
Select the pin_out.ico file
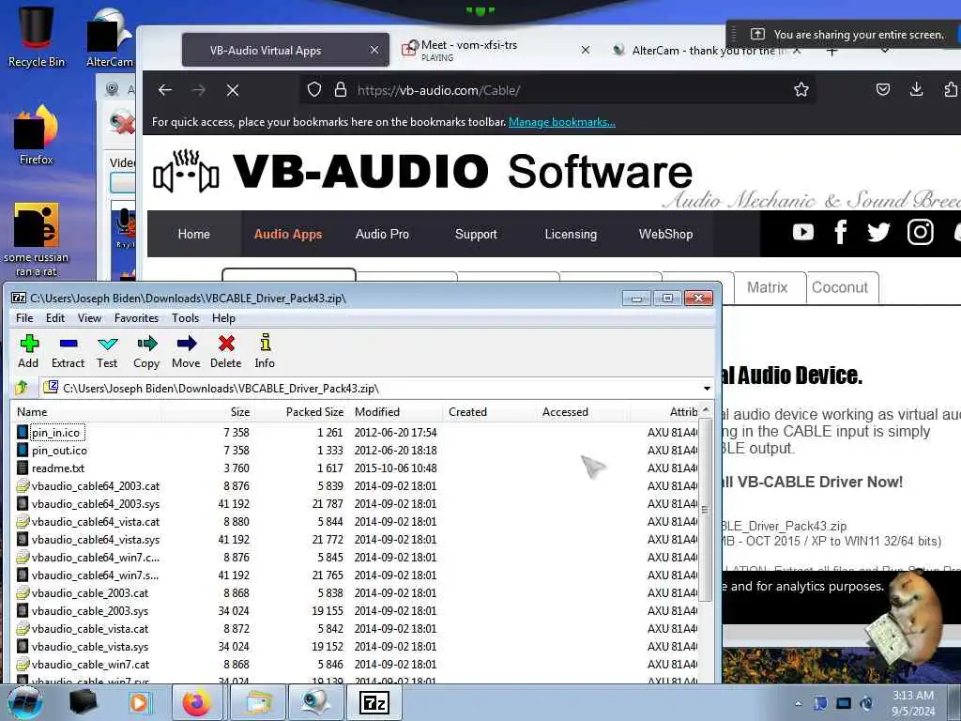(x=59, y=450)
